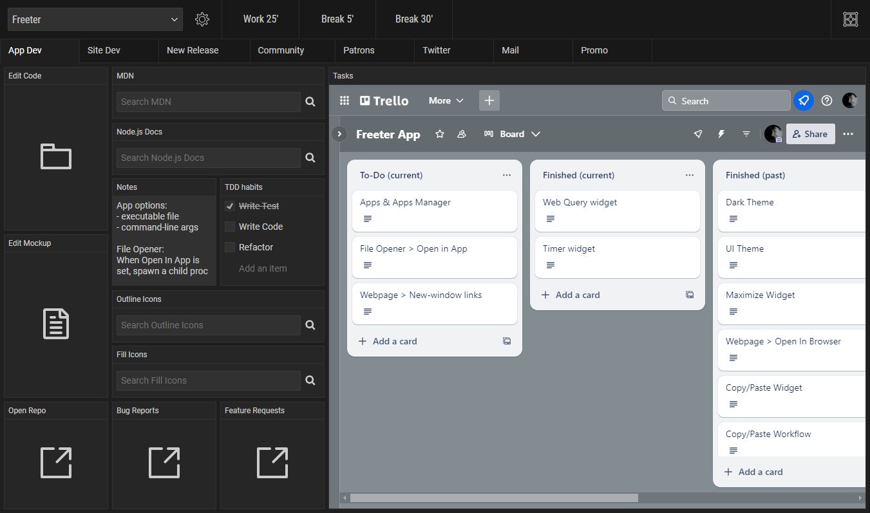Check the Refactor habit

(230, 247)
